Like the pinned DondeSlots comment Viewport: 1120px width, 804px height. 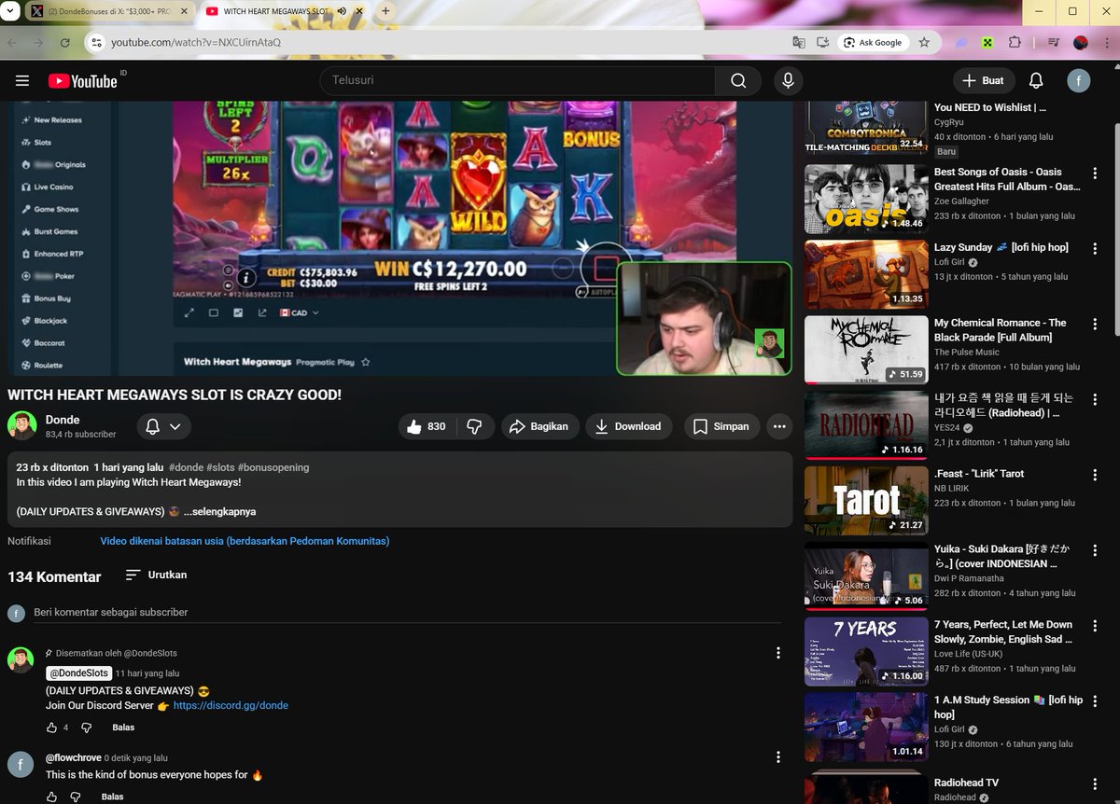(x=51, y=728)
